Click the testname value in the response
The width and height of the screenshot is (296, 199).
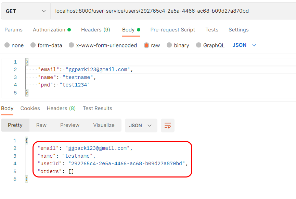(x=77, y=156)
